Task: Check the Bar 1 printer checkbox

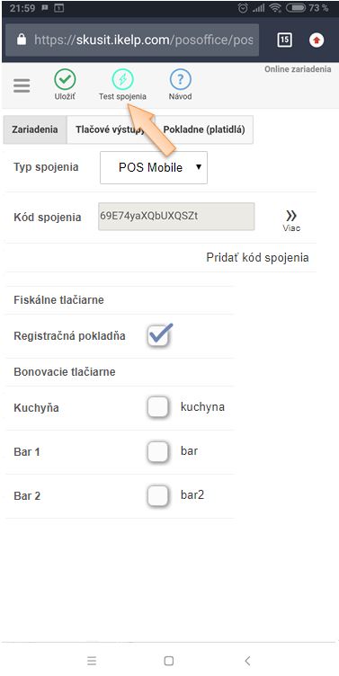Action: click(x=158, y=452)
